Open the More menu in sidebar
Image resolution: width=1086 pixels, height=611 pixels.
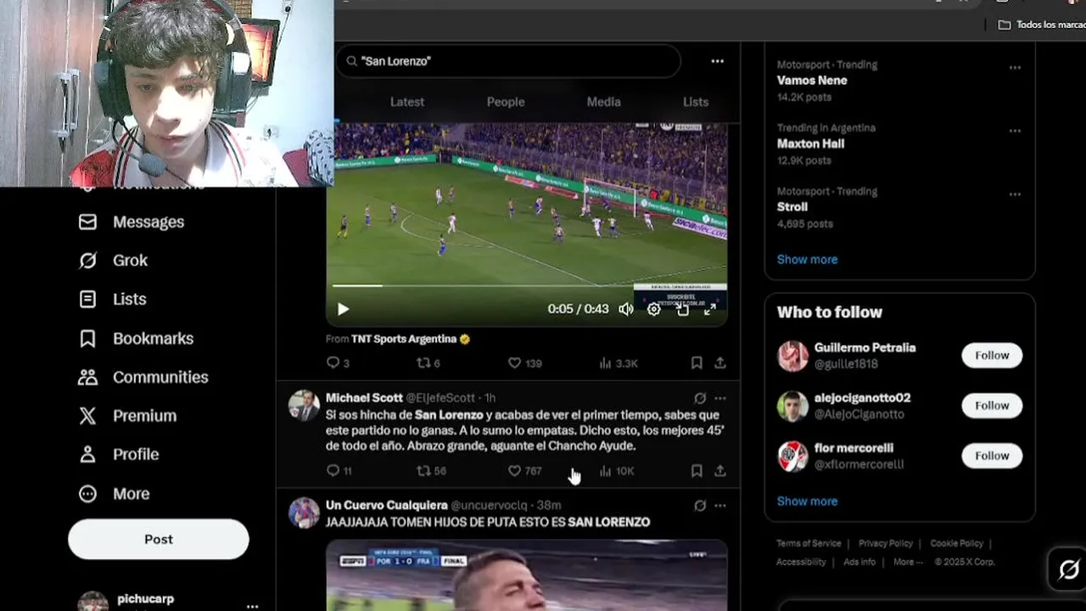114,494
